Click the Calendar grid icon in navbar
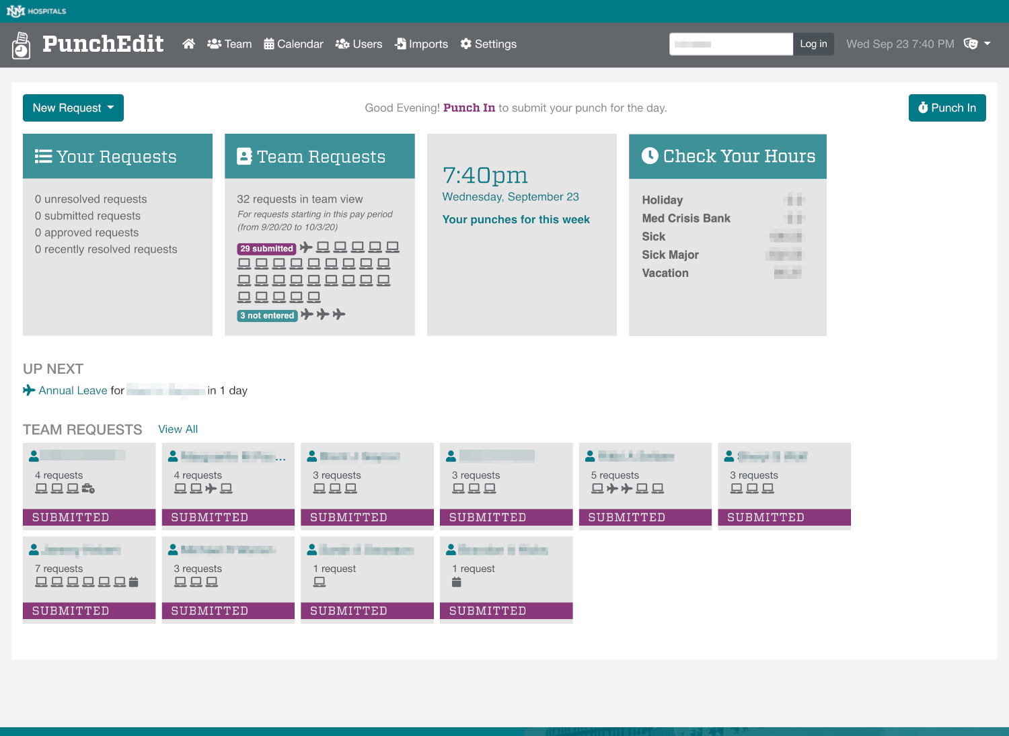This screenshot has height=736, width=1009. coord(269,44)
